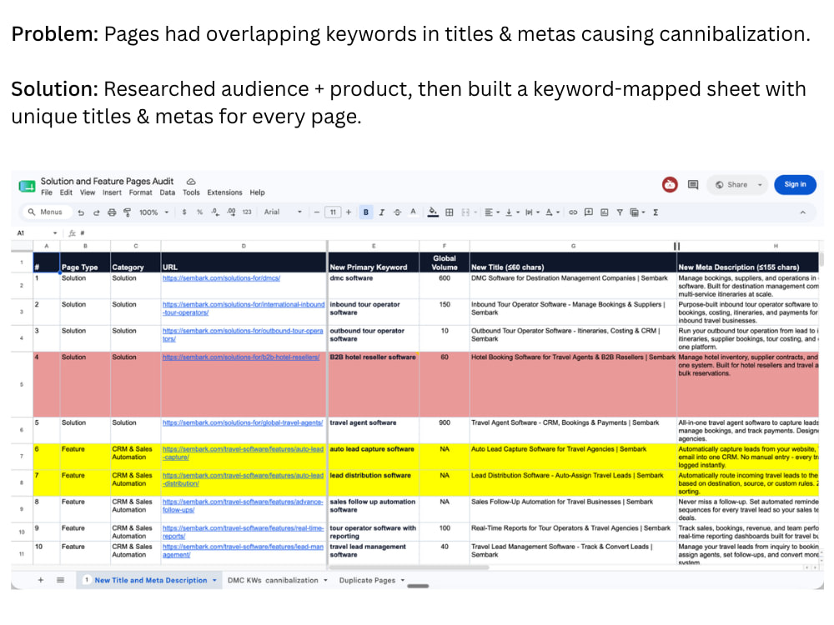Toggle bold formatting
This screenshot has width=834, height=625.
(366, 212)
